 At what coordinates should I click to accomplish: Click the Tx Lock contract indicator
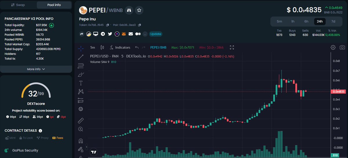[26, 138]
